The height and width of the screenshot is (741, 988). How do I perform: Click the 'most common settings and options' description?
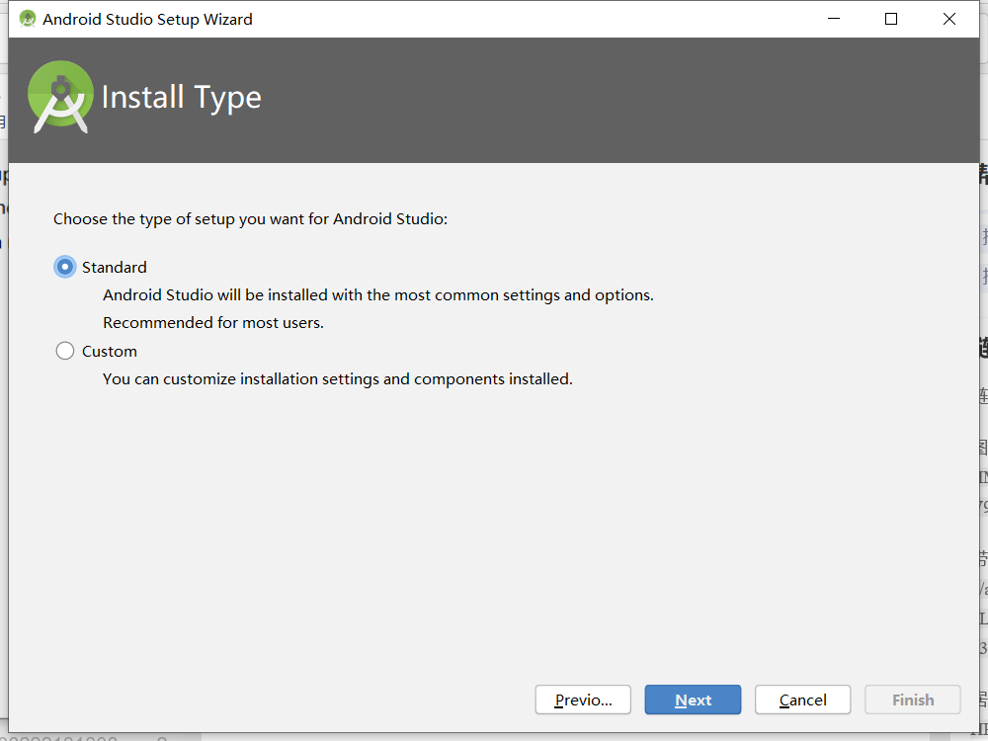(378, 294)
